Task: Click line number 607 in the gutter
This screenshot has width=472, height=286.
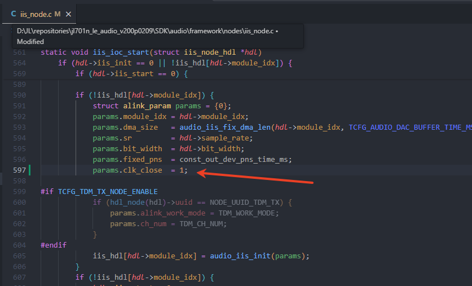Action: pos(19,278)
